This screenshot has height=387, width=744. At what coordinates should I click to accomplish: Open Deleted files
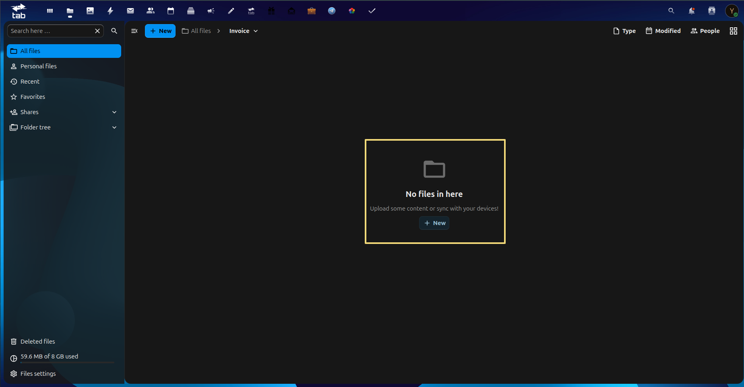coord(64,342)
